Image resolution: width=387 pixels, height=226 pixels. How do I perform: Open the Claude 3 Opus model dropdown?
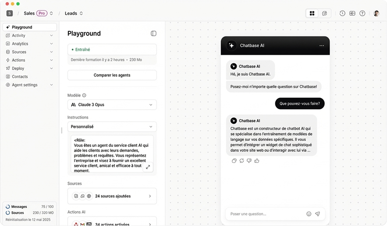[112, 105]
